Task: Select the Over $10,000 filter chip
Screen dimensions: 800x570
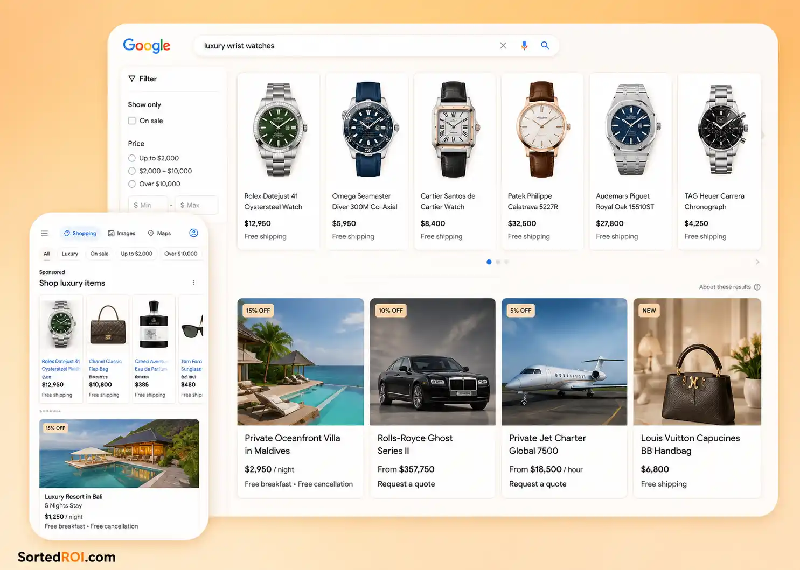Action: coord(181,254)
